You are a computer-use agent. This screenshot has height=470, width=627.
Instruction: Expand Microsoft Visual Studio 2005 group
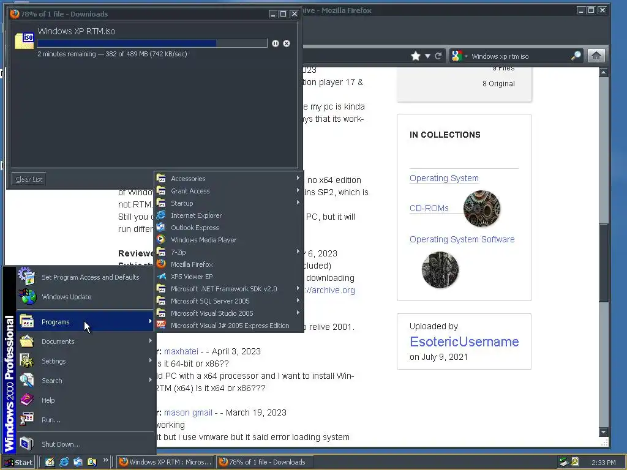point(229,313)
